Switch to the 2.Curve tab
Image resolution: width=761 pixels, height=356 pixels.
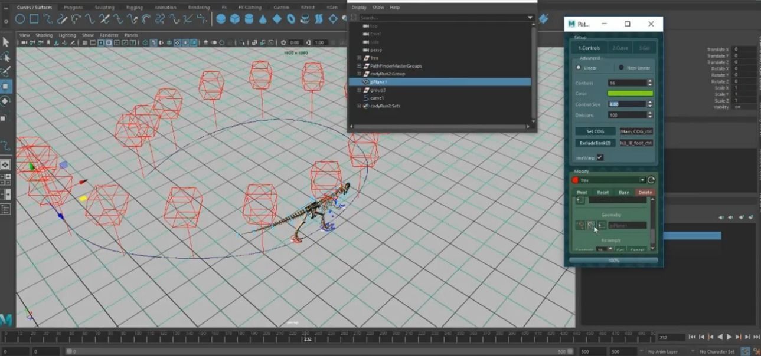620,48
